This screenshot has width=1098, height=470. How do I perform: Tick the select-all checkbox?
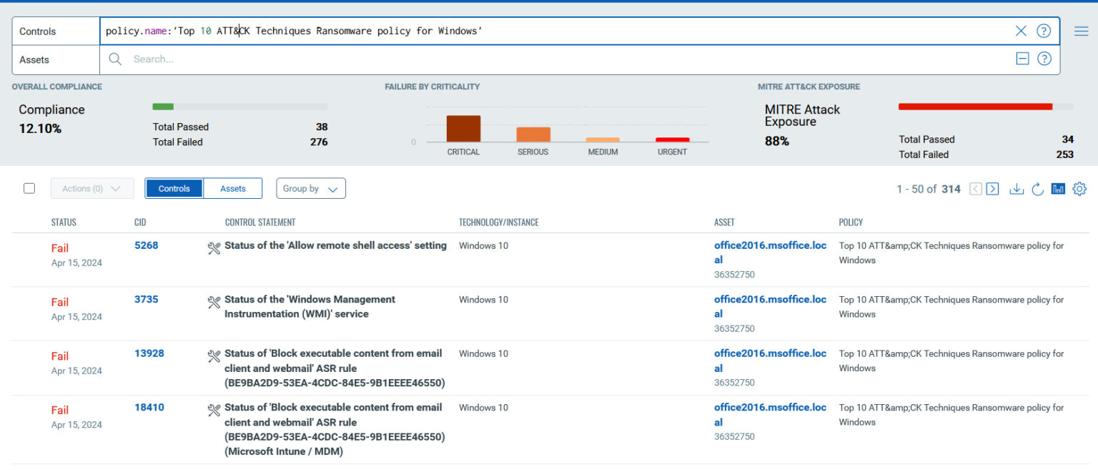[29, 188]
